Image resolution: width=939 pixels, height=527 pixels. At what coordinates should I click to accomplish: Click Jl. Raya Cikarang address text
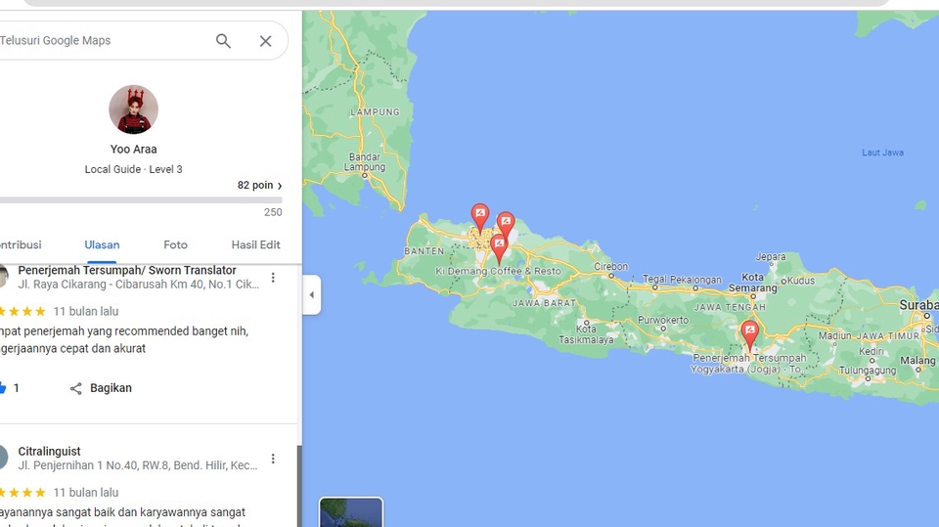(138, 285)
